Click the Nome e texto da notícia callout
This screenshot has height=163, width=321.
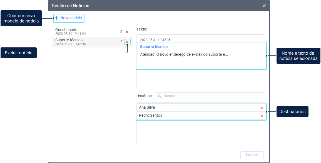click(298, 56)
